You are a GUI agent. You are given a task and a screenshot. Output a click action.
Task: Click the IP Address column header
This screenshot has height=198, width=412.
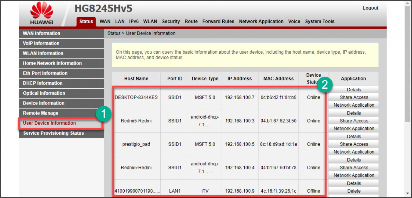pyautogui.click(x=240, y=79)
